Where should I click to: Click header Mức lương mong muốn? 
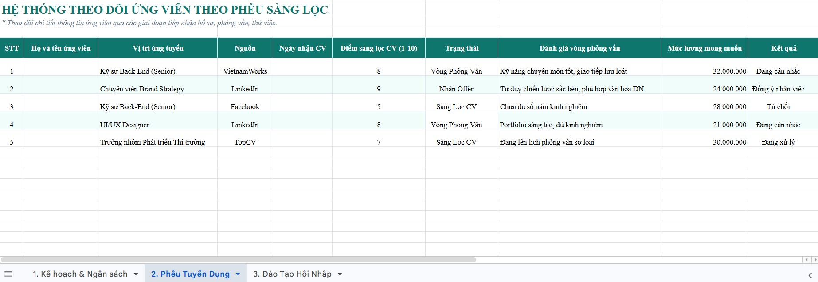tap(704, 48)
